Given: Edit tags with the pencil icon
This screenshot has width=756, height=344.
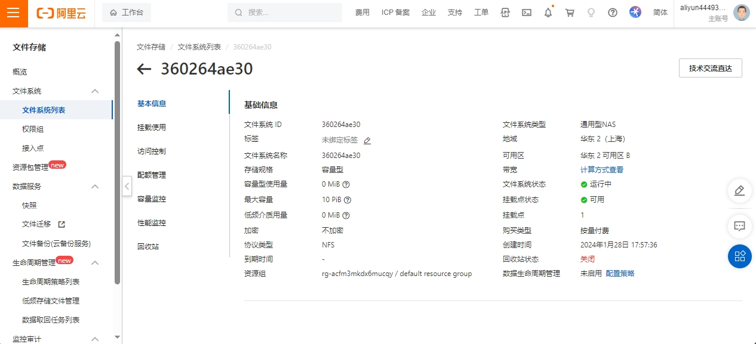Looking at the screenshot, I should 367,141.
